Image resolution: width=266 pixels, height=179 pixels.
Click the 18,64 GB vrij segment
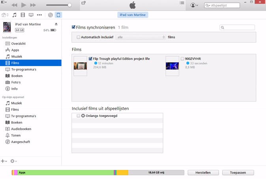156,173
